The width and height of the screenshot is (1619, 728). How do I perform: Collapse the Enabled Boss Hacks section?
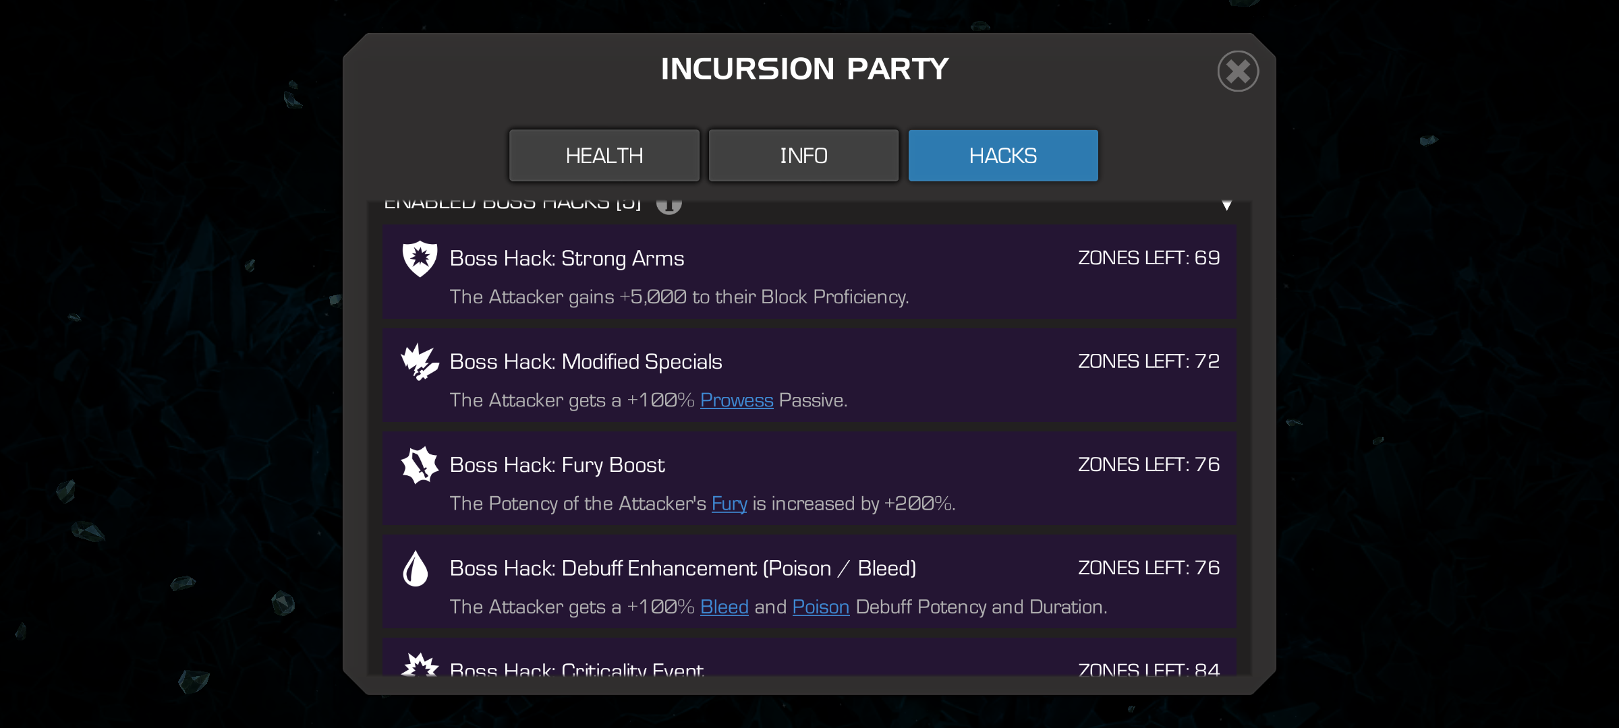1226,205
